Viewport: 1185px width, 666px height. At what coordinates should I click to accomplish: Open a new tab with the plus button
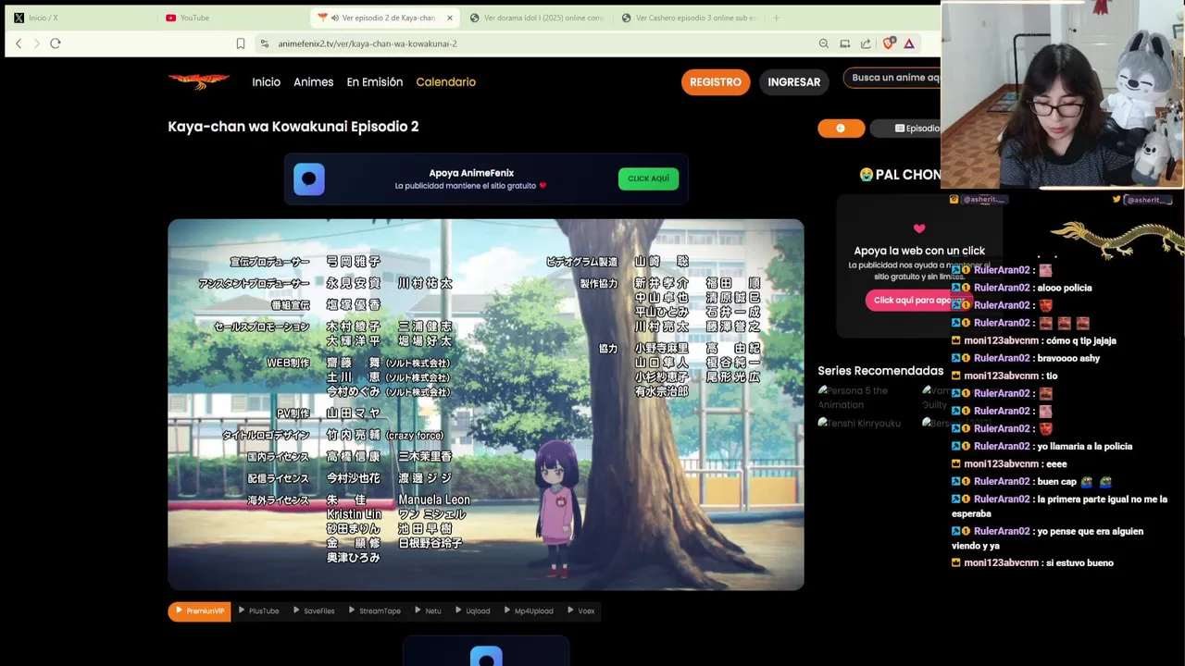coord(776,18)
